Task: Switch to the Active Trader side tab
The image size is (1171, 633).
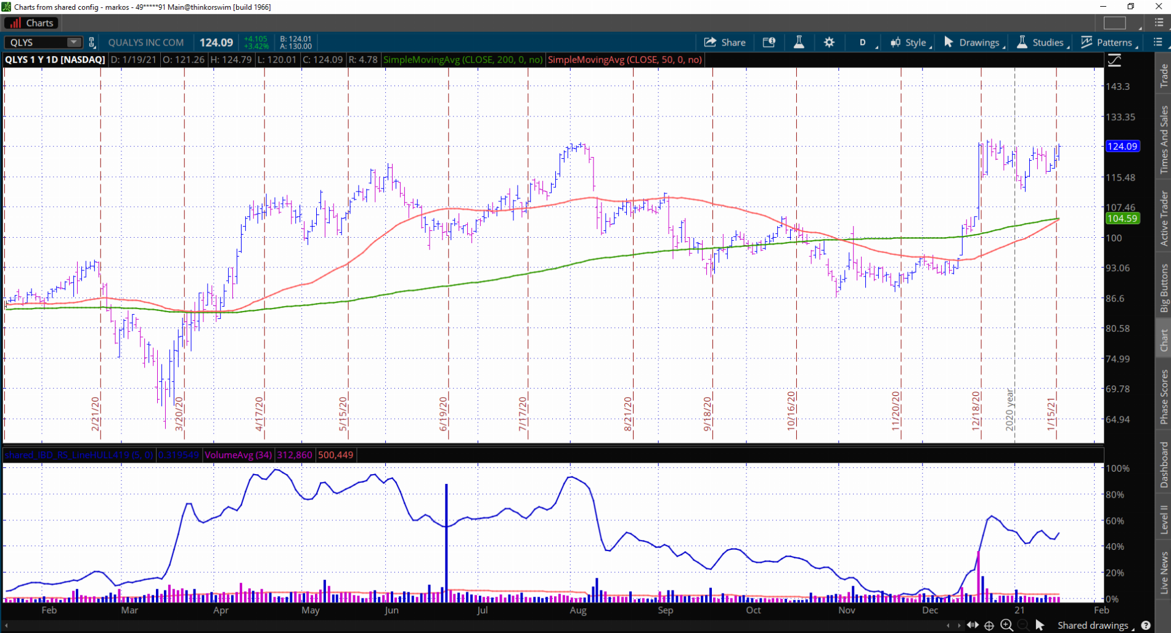Action: pos(1164,219)
